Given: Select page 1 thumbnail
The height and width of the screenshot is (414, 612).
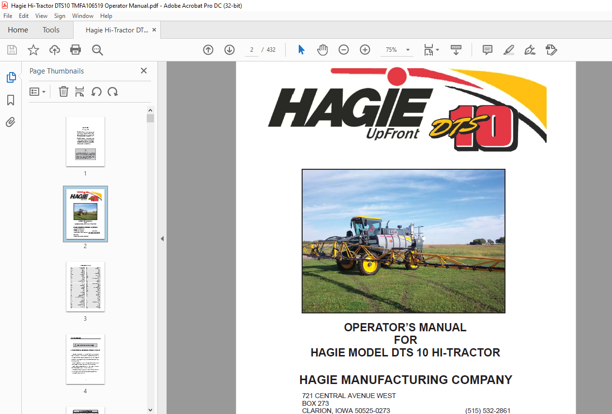Looking at the screenshot, I should (x=85, y=141).
